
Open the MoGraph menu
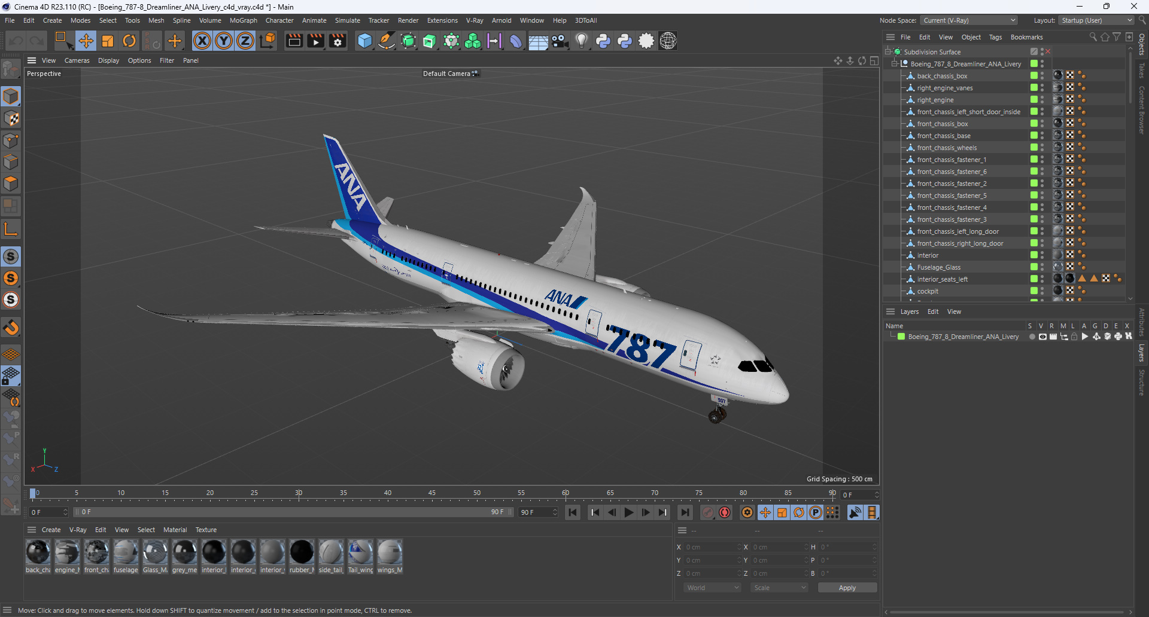(x=243, y=20)
